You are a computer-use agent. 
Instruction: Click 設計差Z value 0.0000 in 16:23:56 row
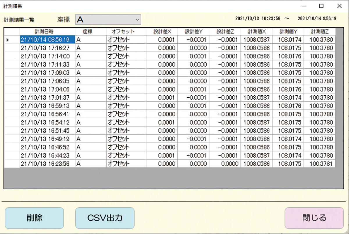tap(225, 164)
